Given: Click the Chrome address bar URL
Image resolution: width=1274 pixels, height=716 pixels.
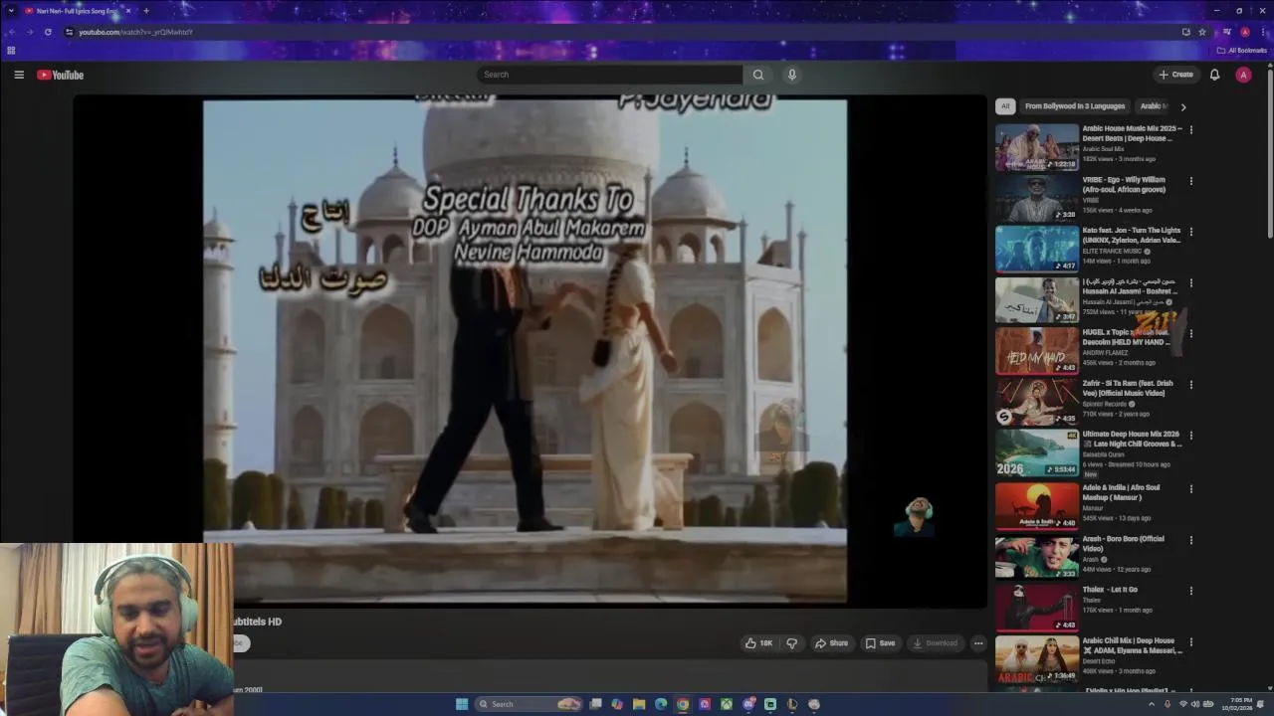Looking at the screenshot, I should point(135,32).
